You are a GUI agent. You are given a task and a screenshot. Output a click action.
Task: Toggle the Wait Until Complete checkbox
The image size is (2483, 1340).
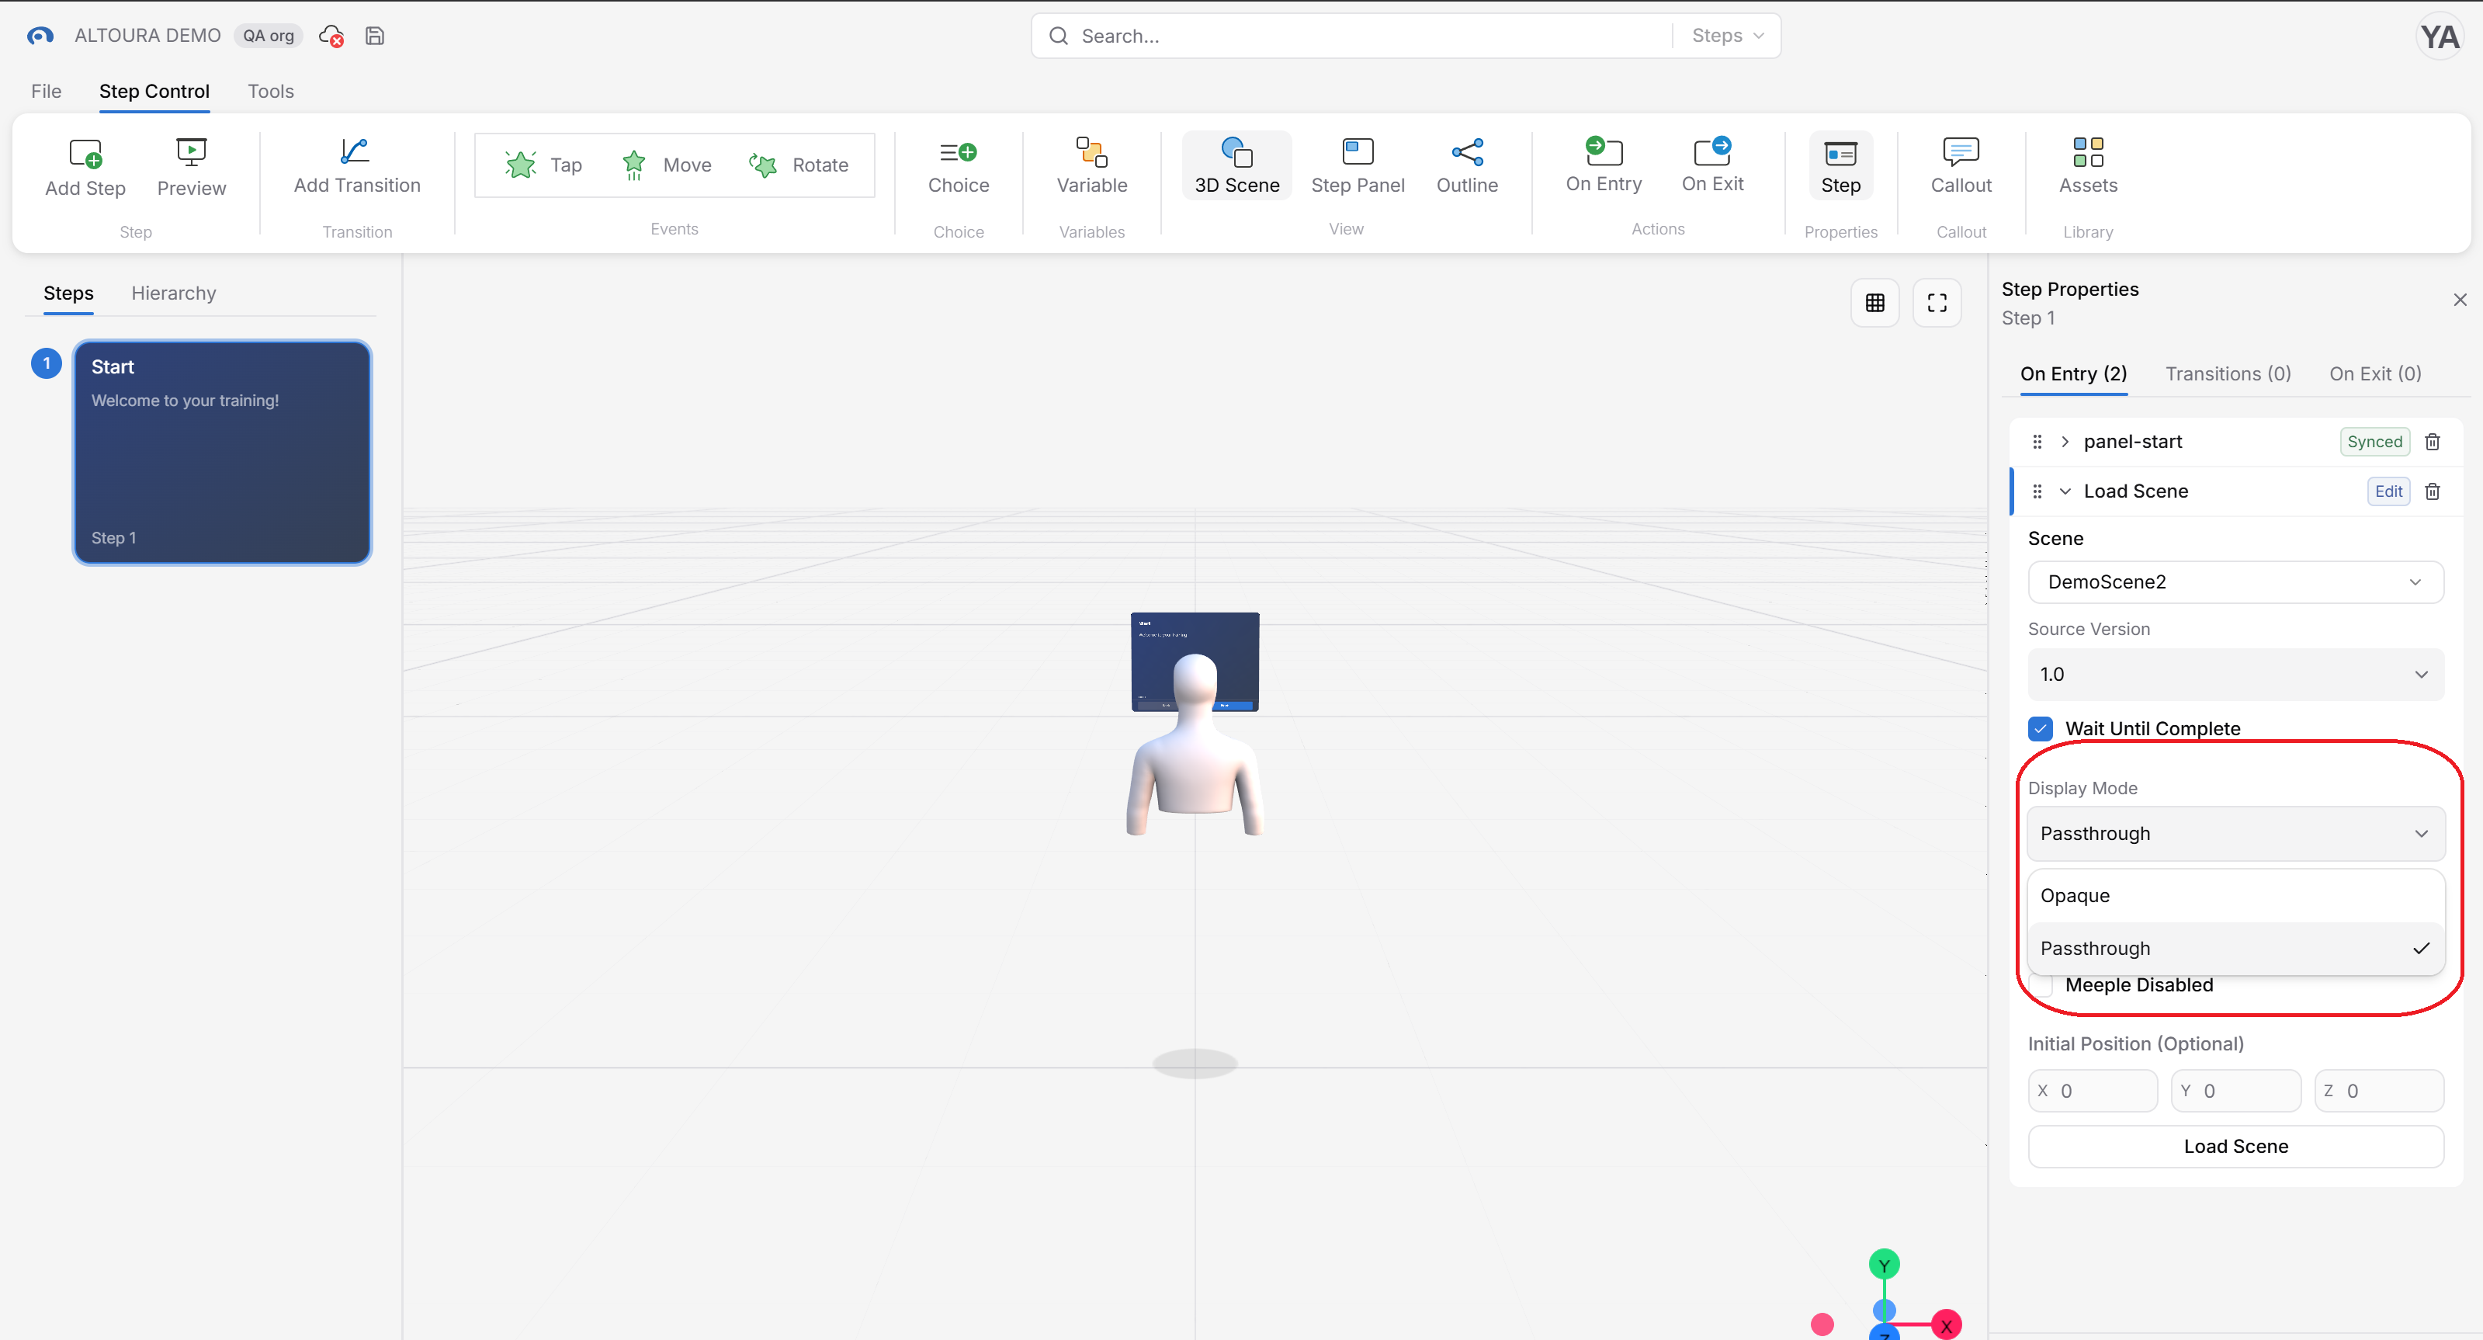pyautogui.click(x=2040, y=729)
